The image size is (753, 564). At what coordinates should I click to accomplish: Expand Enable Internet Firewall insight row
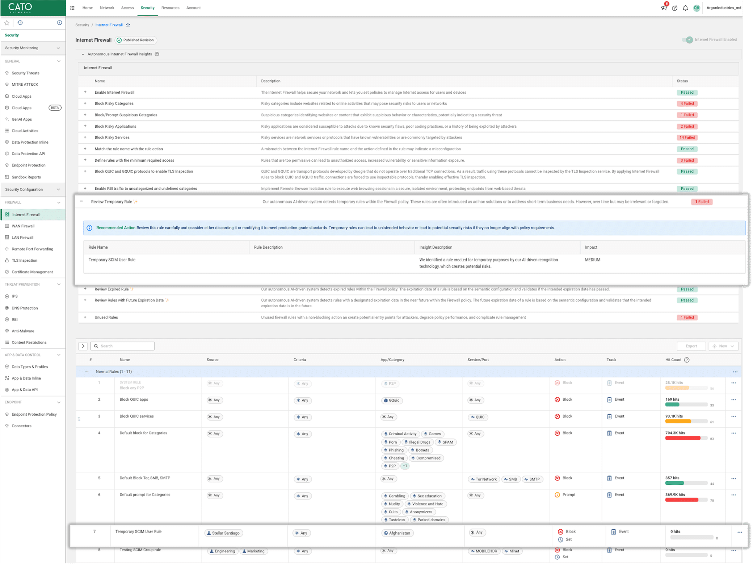pos(85,92)
